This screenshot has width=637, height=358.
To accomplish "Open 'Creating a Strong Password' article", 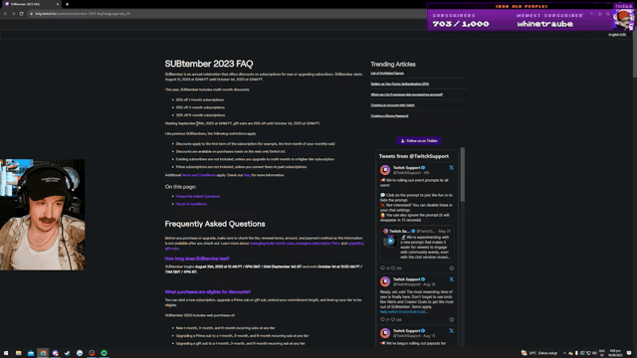I will pos(389,115).
